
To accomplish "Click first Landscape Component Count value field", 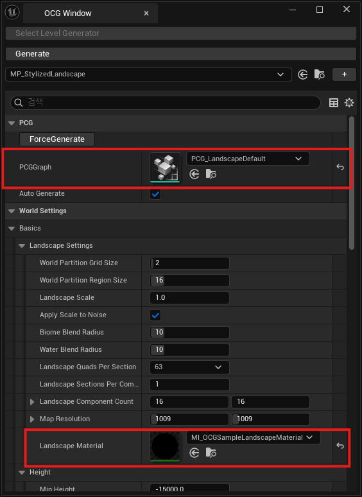I will [189, 402].
